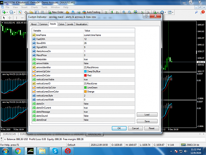Switch to the Levels tab

(70, 24)
